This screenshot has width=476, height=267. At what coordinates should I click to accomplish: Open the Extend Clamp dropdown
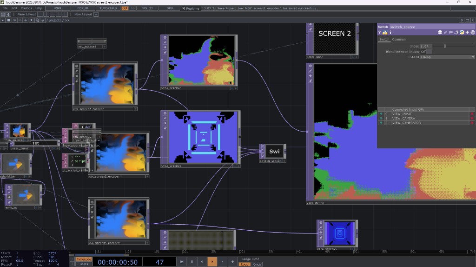click(448, 57)
